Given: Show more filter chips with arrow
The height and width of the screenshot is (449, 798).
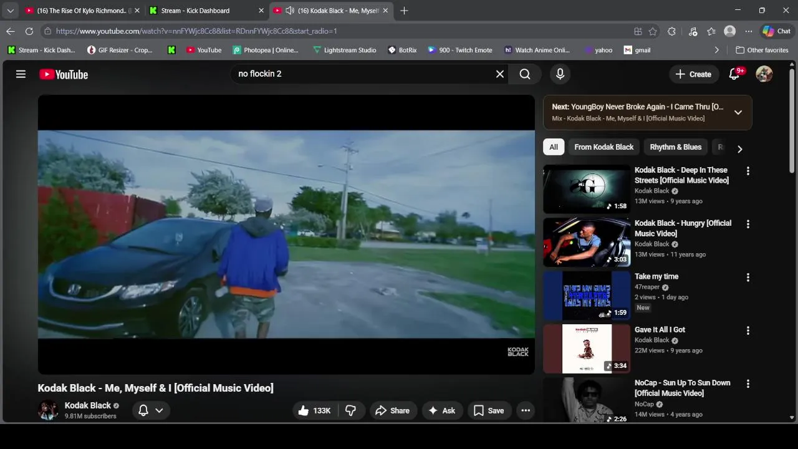Looking at the screenshot, I should point(739,149).
